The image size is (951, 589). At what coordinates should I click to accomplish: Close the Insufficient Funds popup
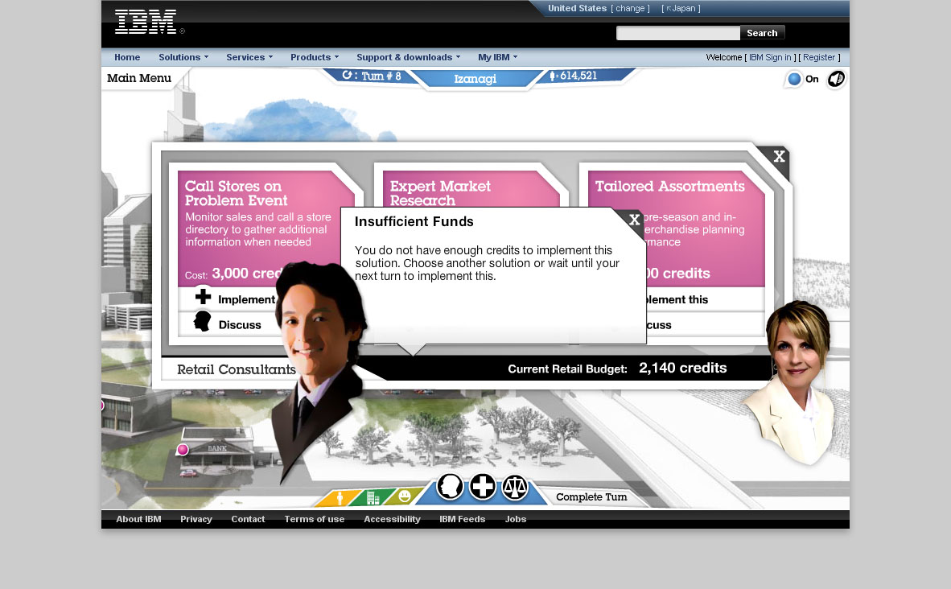point(635,220)
